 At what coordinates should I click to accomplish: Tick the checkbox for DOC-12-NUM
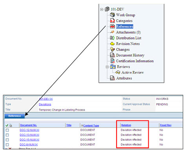(7, 130)
